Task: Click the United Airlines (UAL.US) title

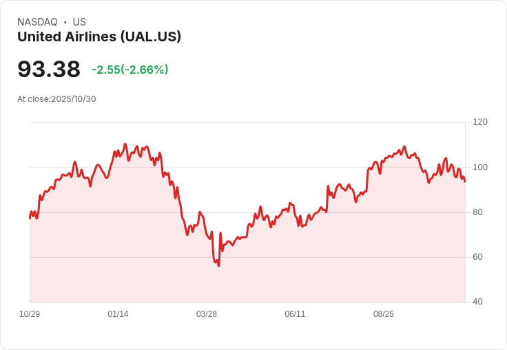Action: (99, 37)
